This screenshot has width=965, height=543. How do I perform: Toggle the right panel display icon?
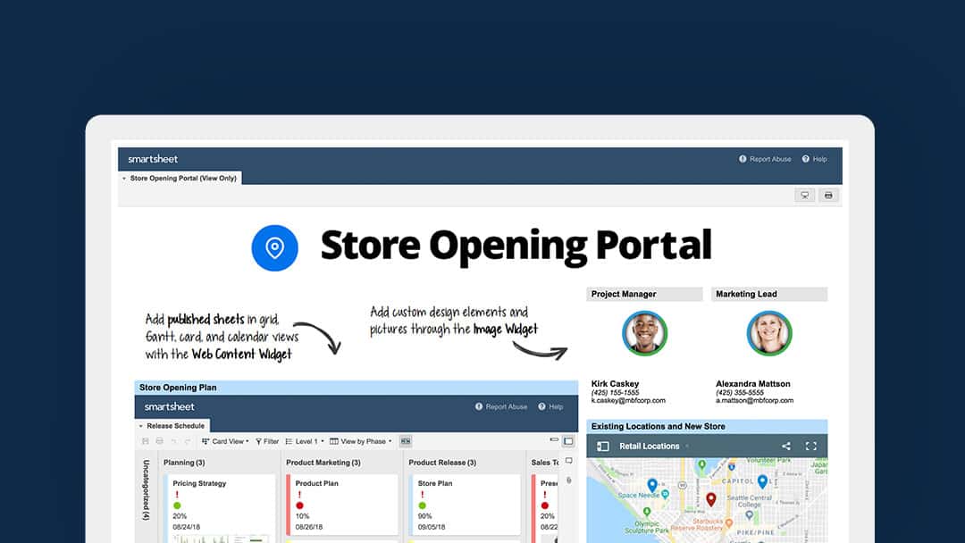click(568, 441)
